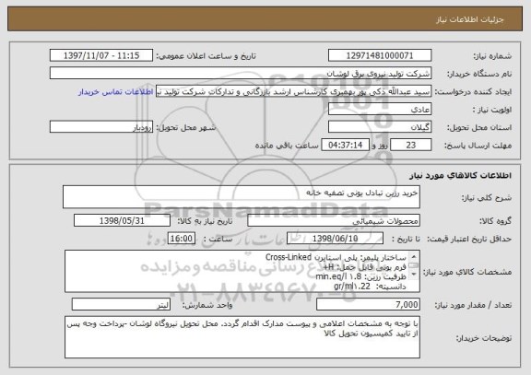Click the goods group field محصولات شیمیائی

pos(334,220)
